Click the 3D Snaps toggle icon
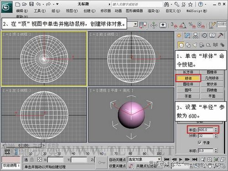Viewport: 228px width, 171px height. (x=174, y=25)
